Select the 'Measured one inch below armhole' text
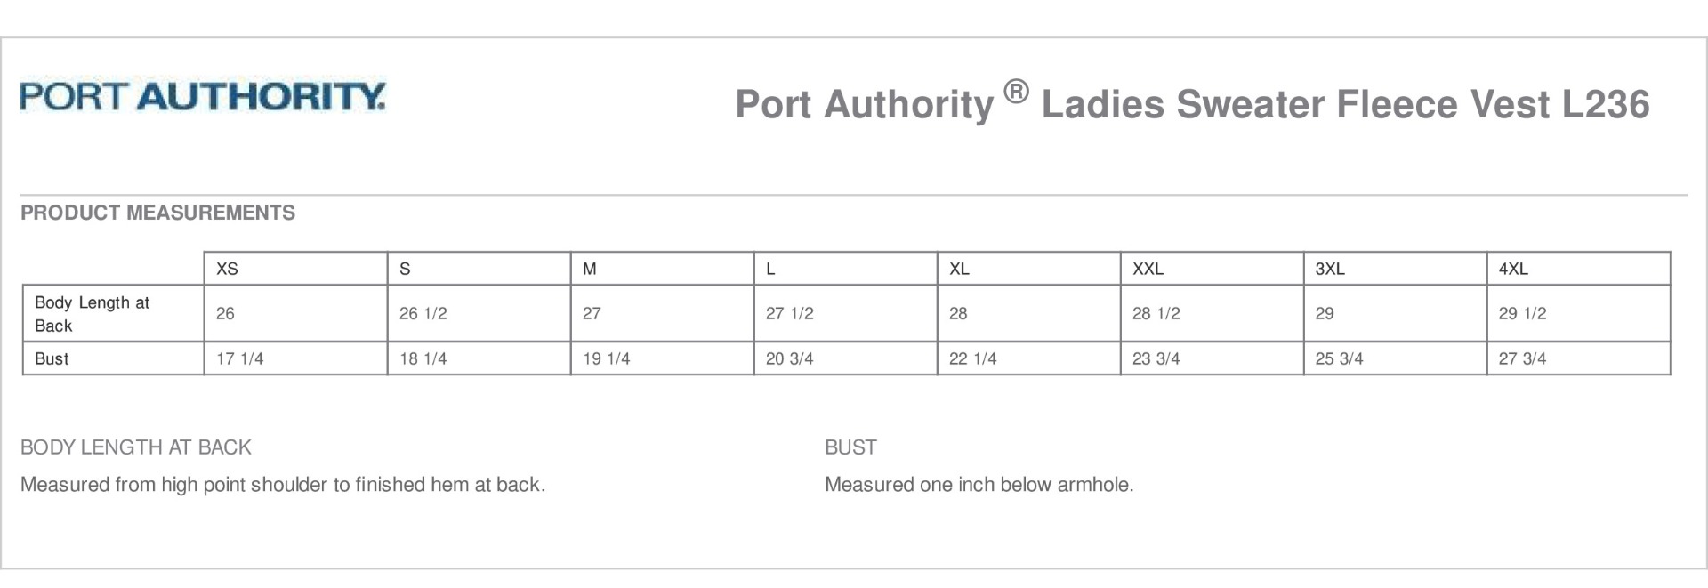Viewport: 1708px width, 588px height. 979,485
